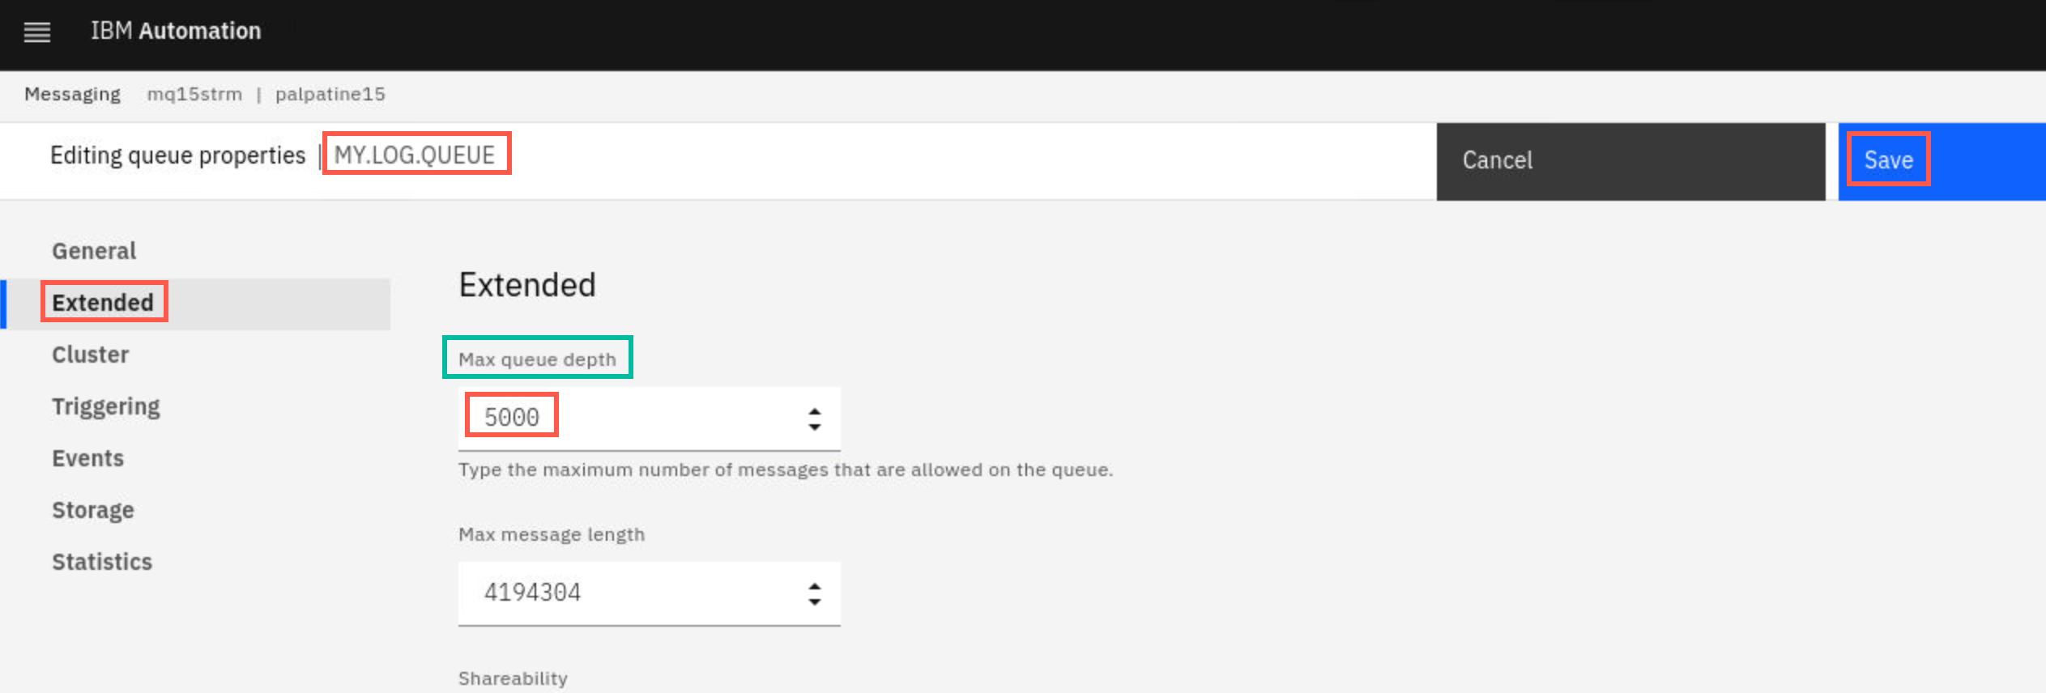Decrease Max message length with down arrow
This screenshot has height=693, width=2046.
[x=815, y=602]
